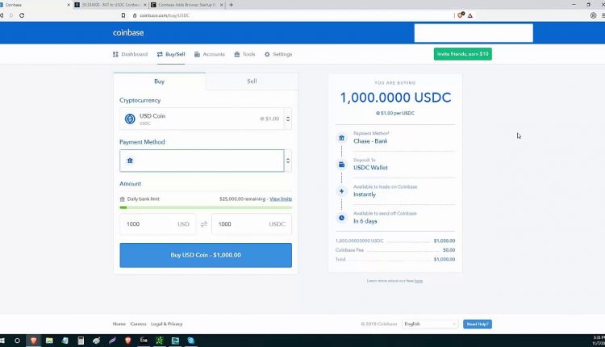Click the Need Help? button
The width and height of the screenshot is (605, 347).
478,324
